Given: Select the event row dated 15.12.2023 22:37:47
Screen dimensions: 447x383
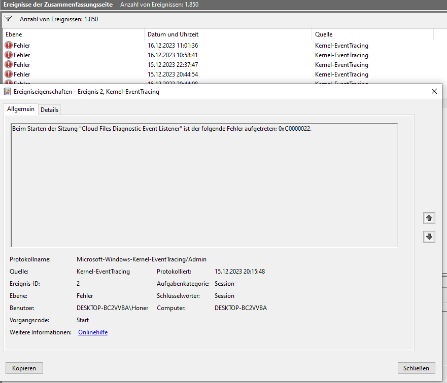Looking at the screenshot, I should [225, 65].
